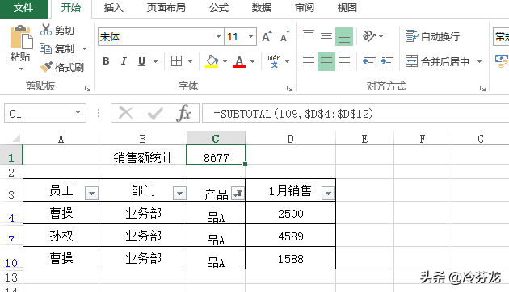The image size is (509, 292).
Task: Toggle Underline formatting
Action: [141, 61]
